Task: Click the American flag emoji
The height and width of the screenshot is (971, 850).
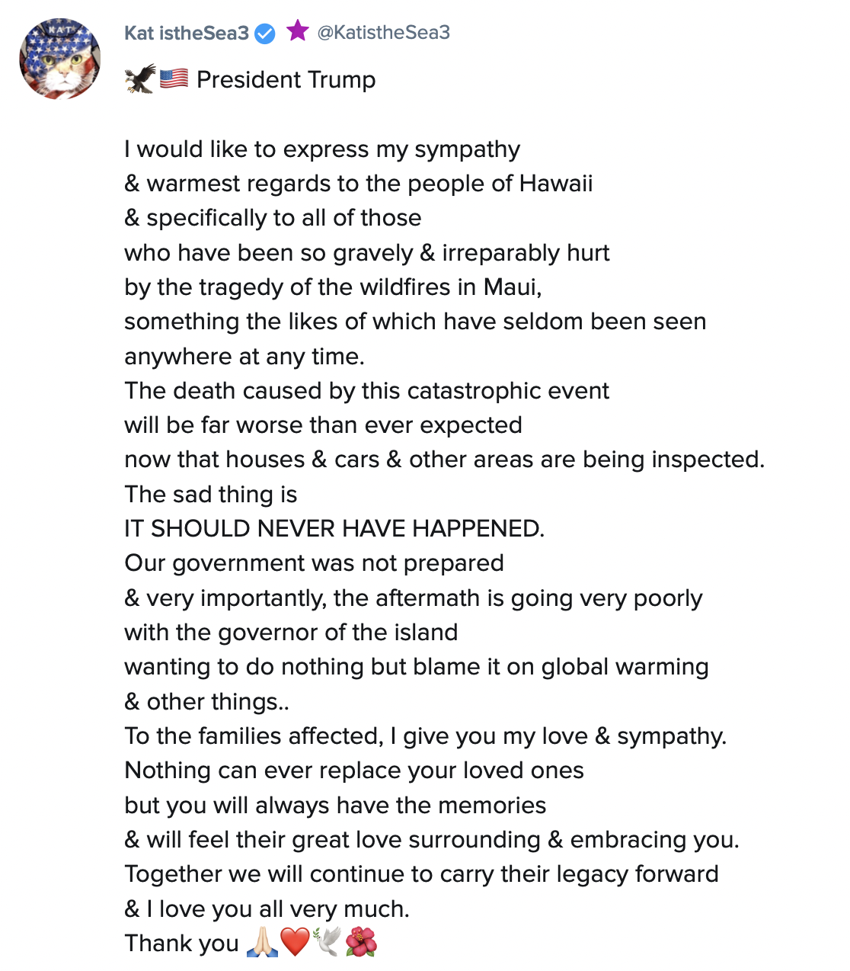Action: (x=174, y=79)
